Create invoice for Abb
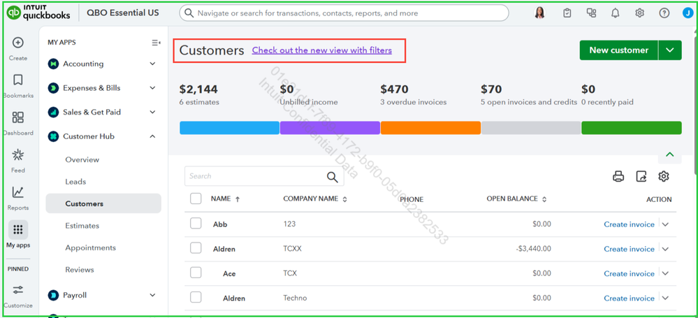The height and width of the screenshot is (318, 698). coord(629,224)
